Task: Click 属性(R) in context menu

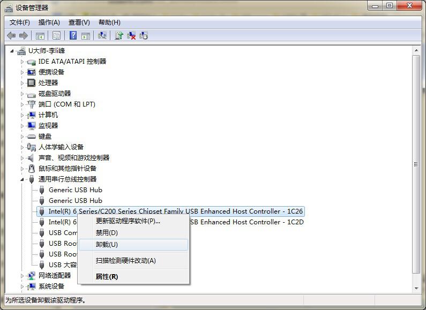Action: click(107, 277)
